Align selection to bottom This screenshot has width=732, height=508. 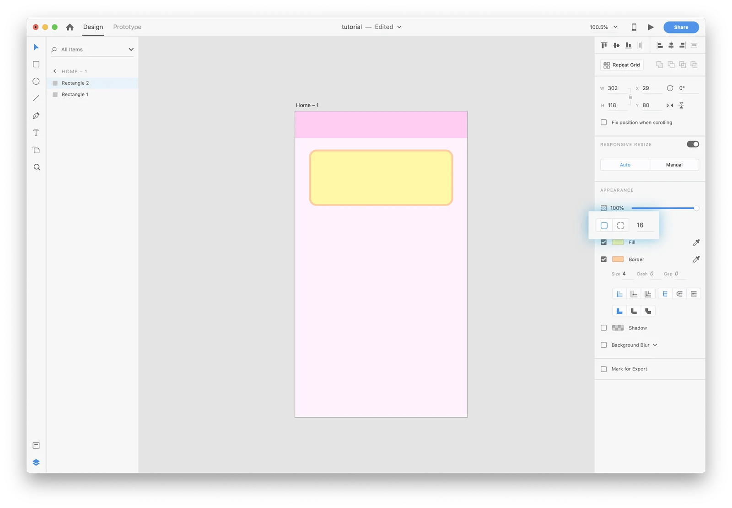pyautogui.click(x=628, y=45)
